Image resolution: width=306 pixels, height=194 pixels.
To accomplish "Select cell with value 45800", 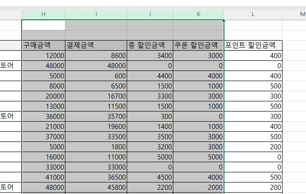I will tap(96, 188).
